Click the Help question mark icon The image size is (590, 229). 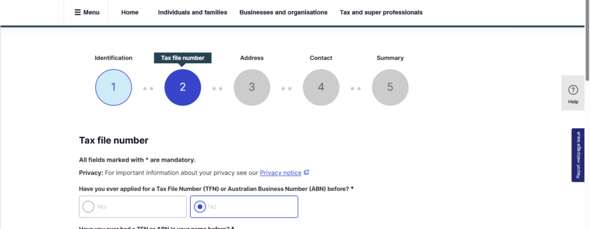(x=573, y=90)
